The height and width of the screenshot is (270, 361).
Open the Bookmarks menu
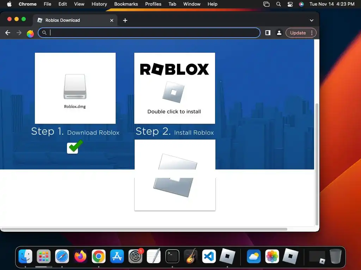pos(126,4)
